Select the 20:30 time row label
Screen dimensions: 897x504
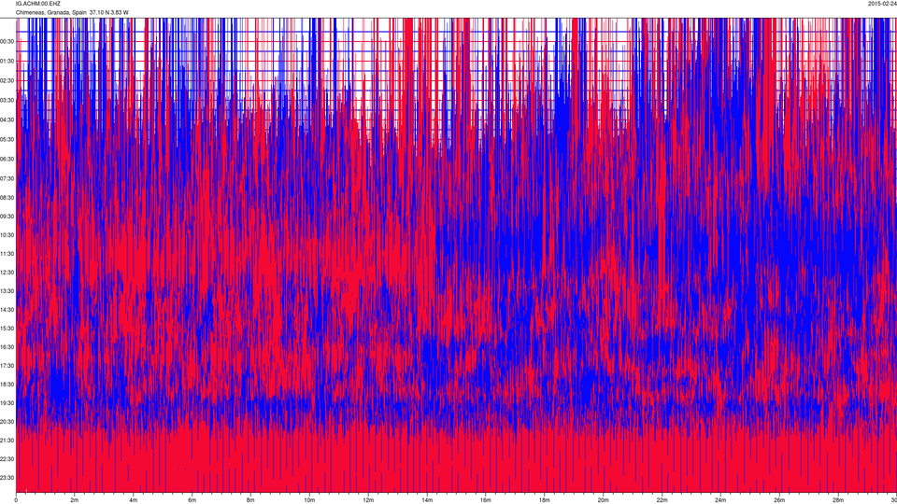coord(7,422)
